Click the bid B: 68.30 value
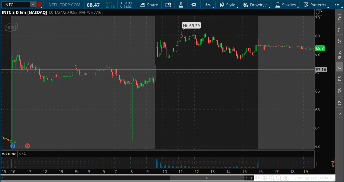The image size is (344, 182). tap(126, 3)
